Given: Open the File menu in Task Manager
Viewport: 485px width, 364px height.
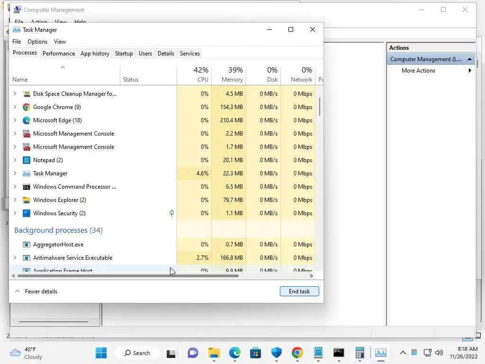Looking at the screenshot, I should pos(17,42).
